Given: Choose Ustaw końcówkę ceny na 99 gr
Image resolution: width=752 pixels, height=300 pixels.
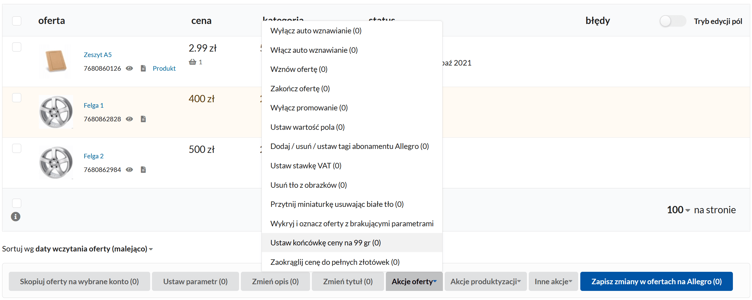Looking at the screenshot, I should pos(352,243).
